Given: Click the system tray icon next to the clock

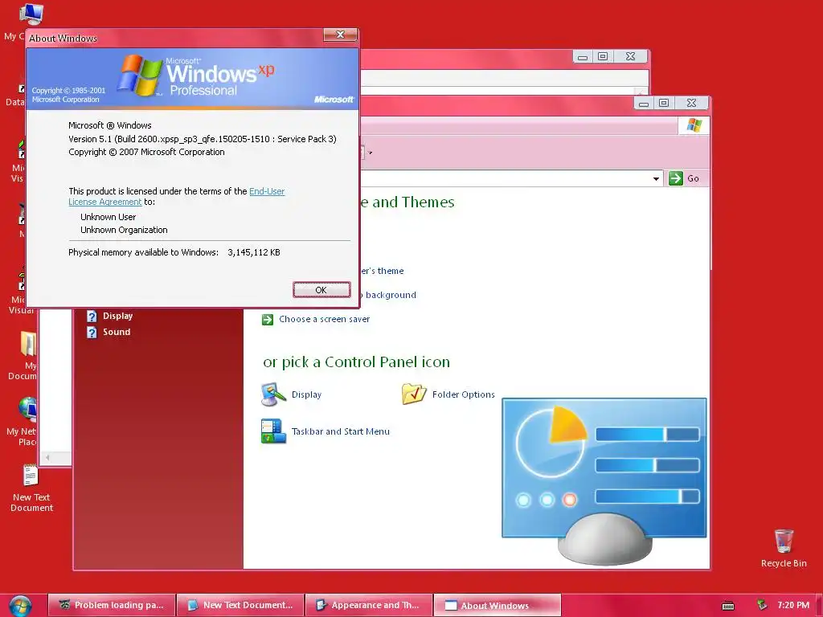Looking at the screenshot, I should click(762, 605).
